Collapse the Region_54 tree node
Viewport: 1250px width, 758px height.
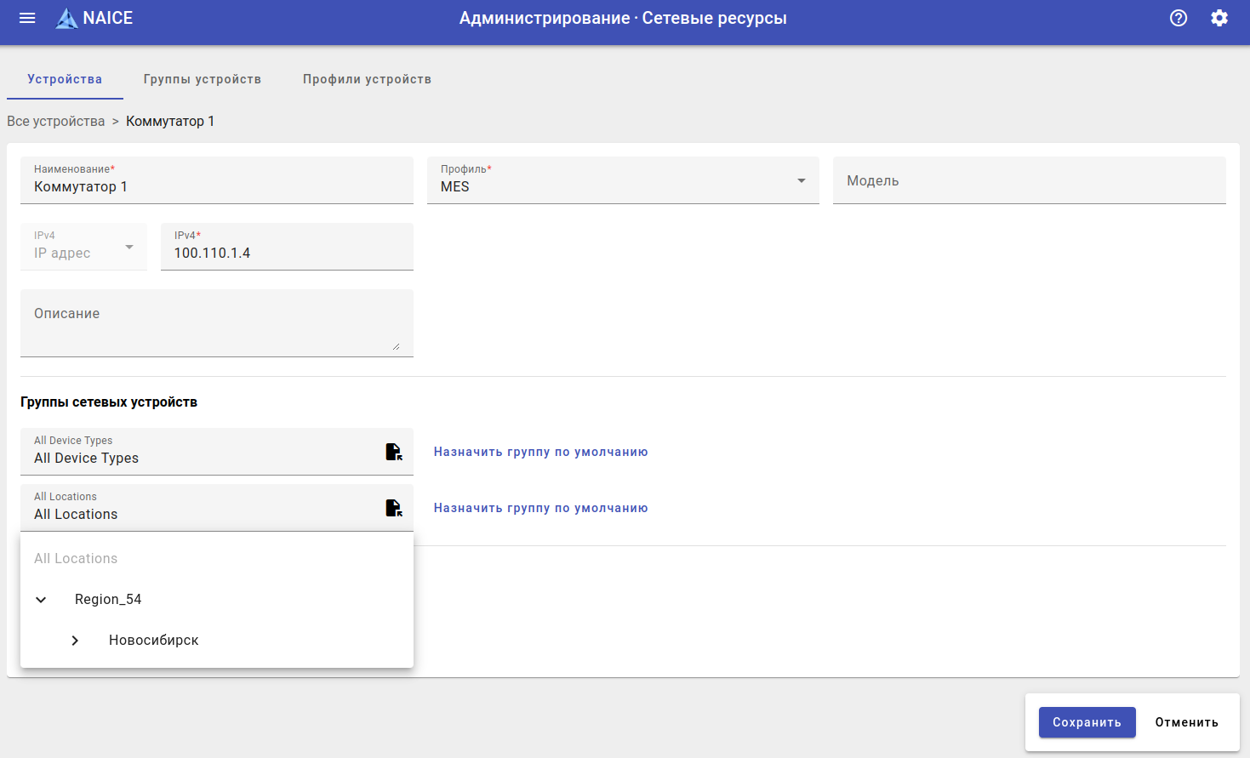[x=41, y=600]
